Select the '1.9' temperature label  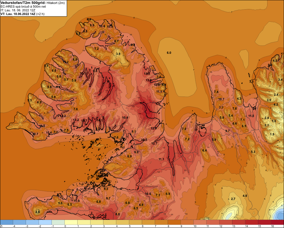pos(272,134)
